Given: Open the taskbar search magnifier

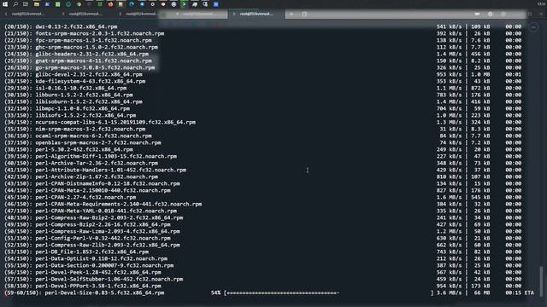Looking at the screenshot, I should tap(15, 4).
